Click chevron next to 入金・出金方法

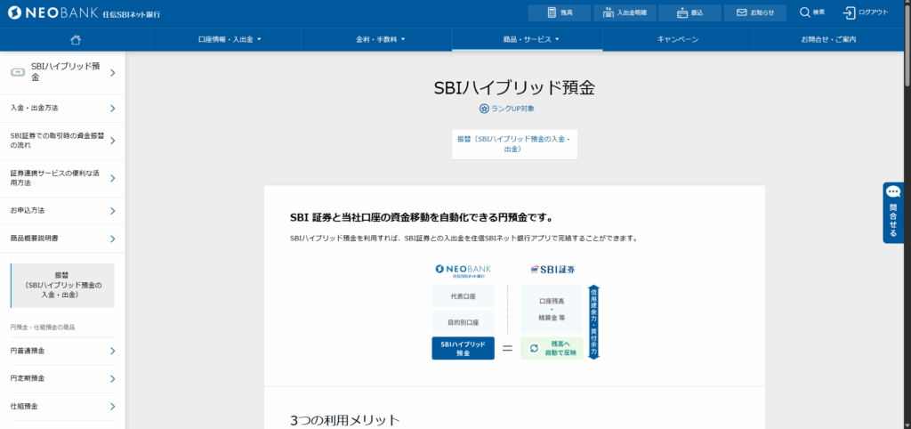pos(113,109)
